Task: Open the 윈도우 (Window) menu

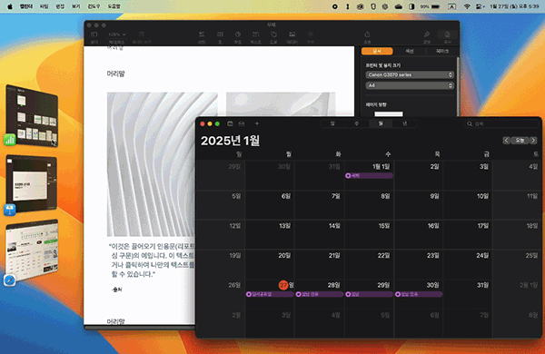Action: [94, 6]
